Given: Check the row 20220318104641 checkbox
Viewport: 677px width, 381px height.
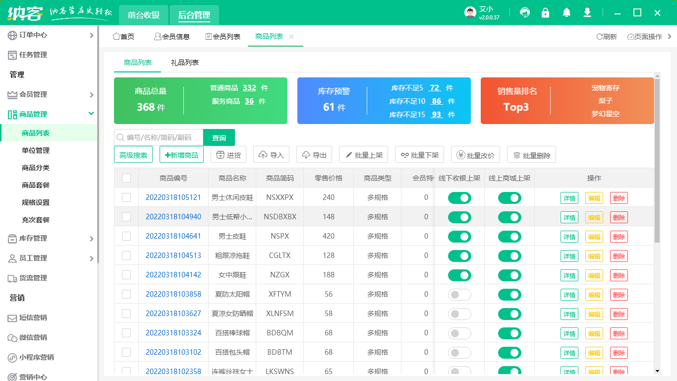Looking at the screenshot, I should point(126,236).
